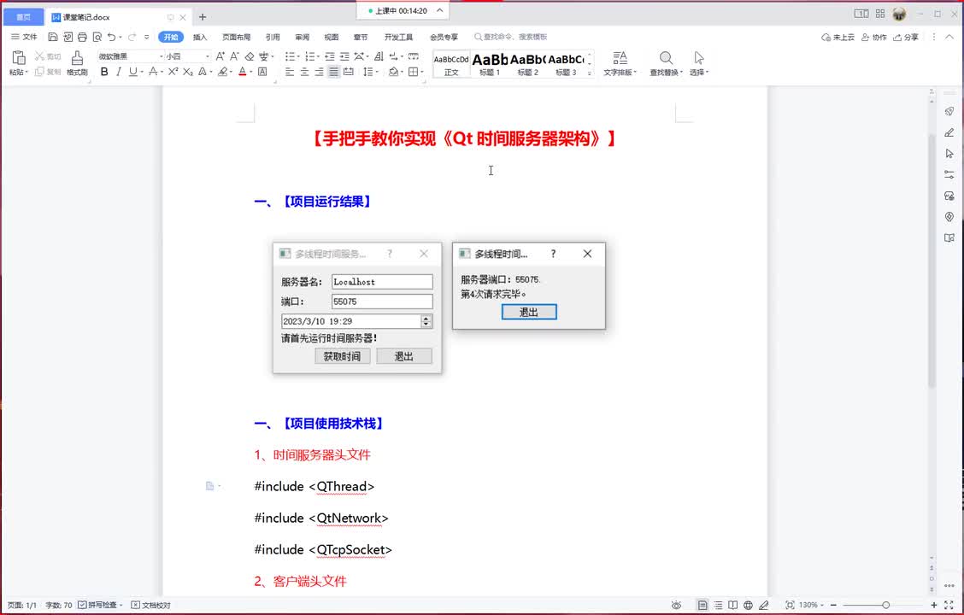Click the vertical scrollbar of the document
Image resolution: width=964 pixels, height=615 pixels.
tap(932, 261)
